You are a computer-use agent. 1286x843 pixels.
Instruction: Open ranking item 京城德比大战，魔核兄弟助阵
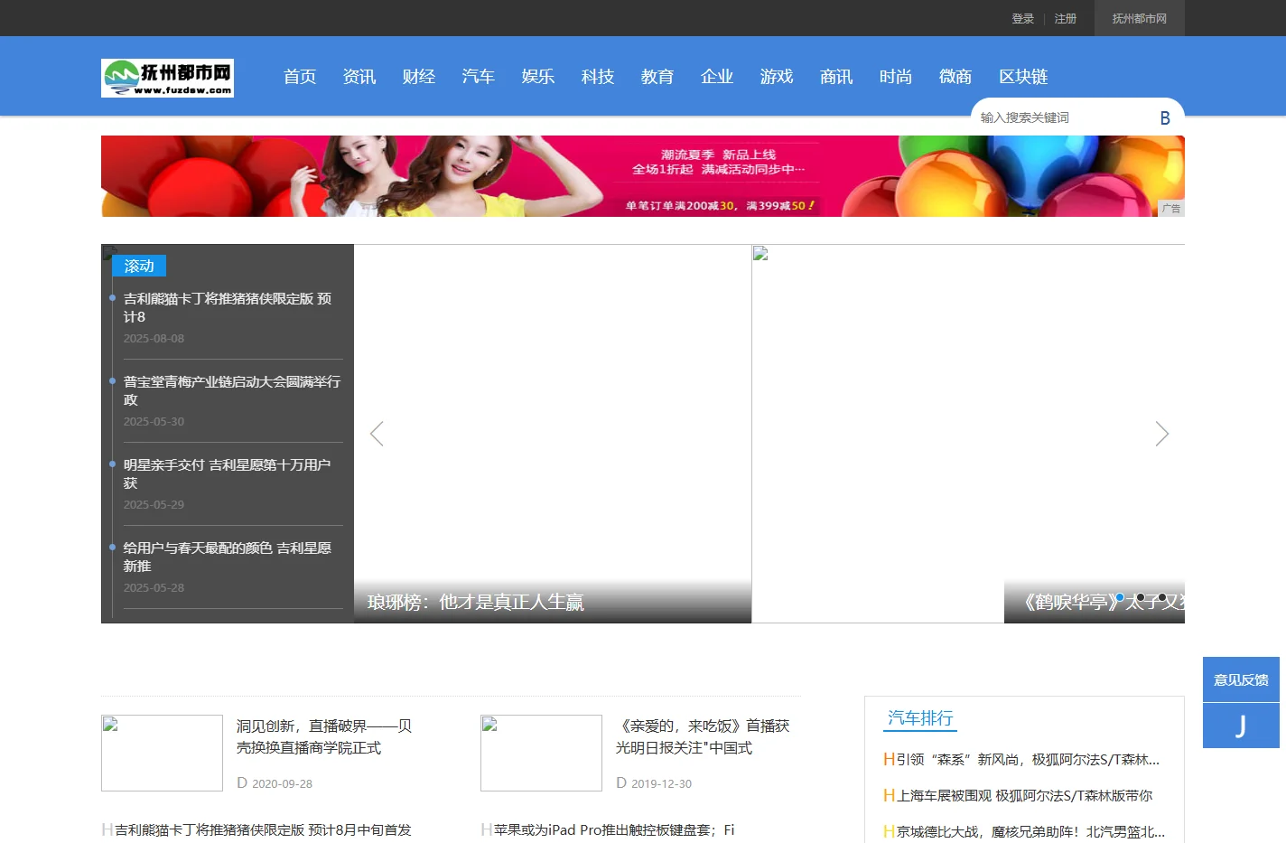click(1030, 831)
